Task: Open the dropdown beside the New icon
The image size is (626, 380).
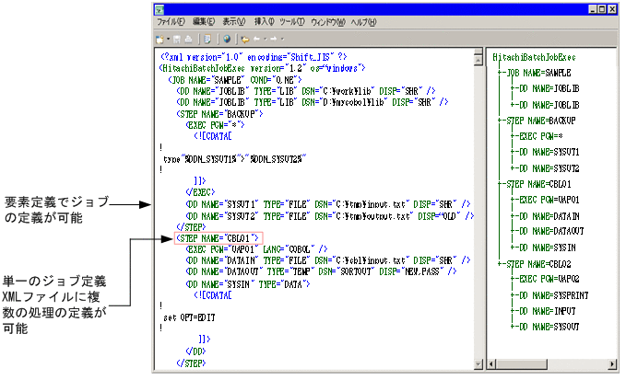Action: (168, 39)
